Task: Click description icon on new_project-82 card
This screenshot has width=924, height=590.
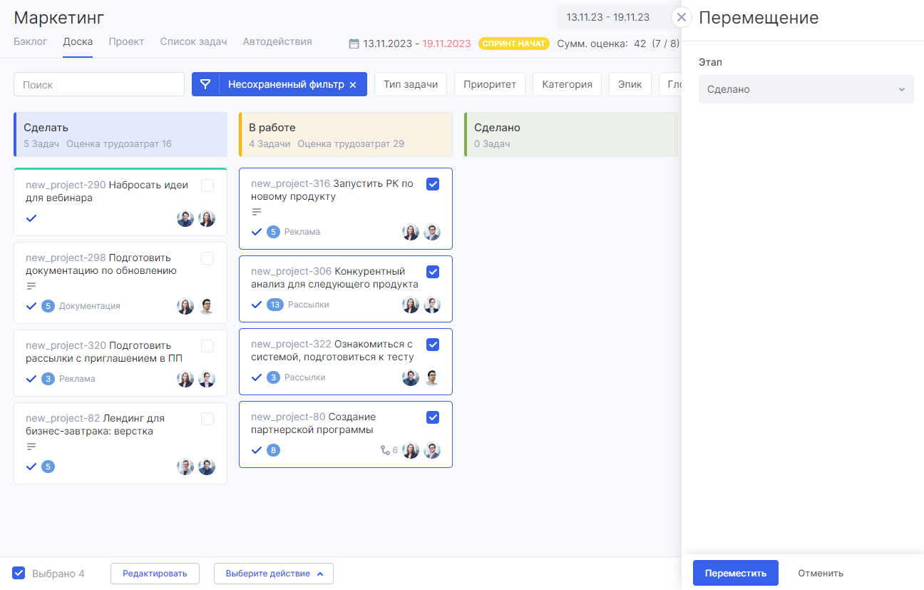Action: point(31,447)
